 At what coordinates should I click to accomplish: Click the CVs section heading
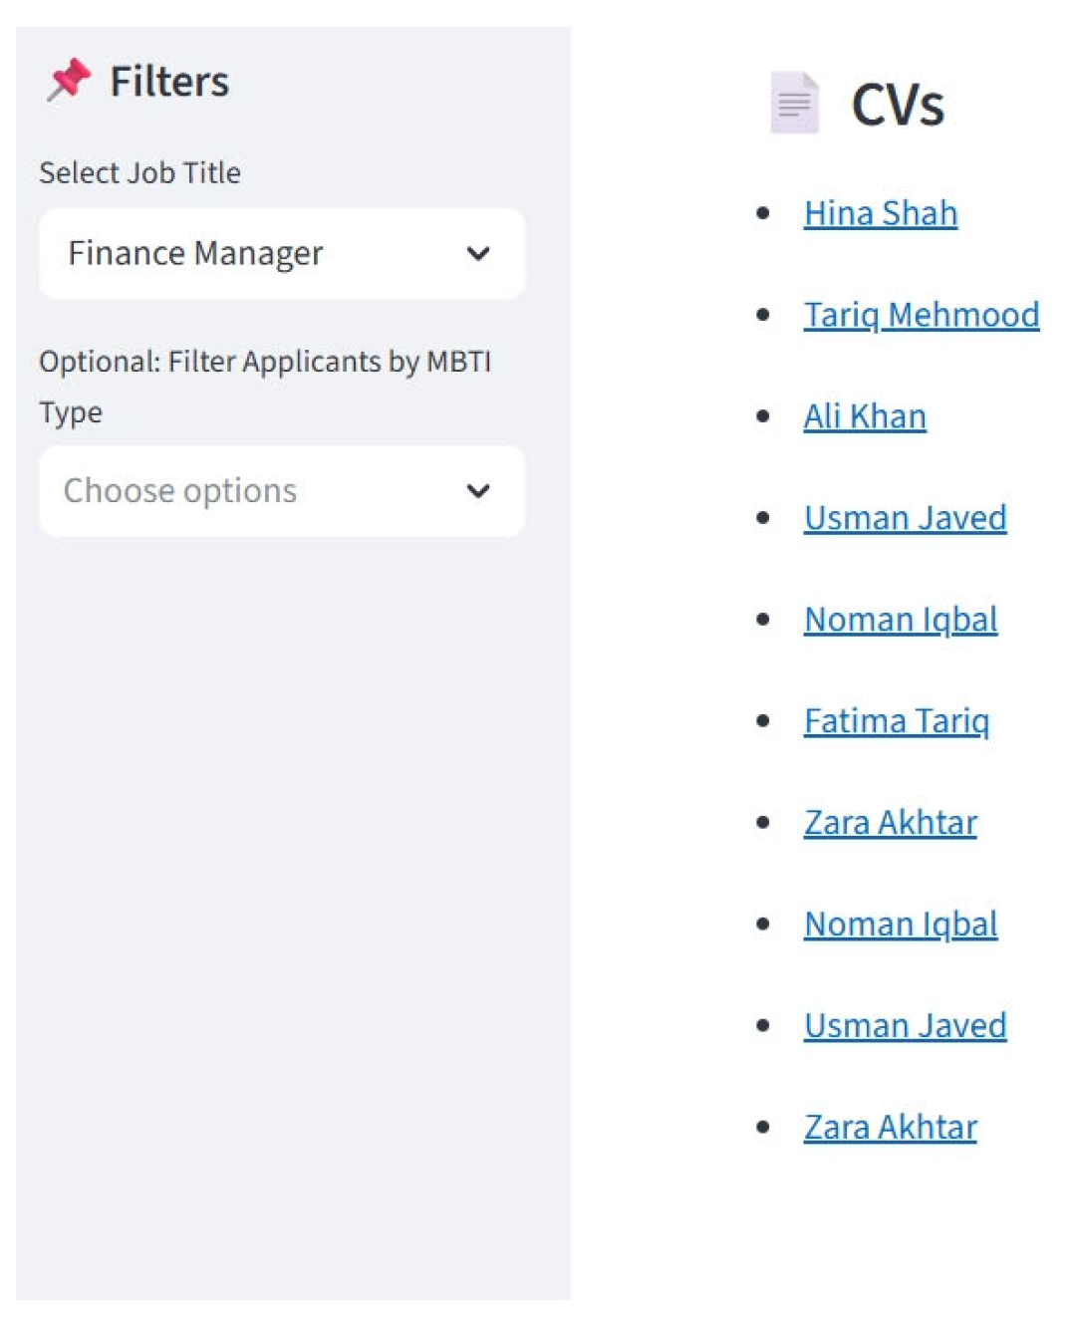tap(898, 105)
